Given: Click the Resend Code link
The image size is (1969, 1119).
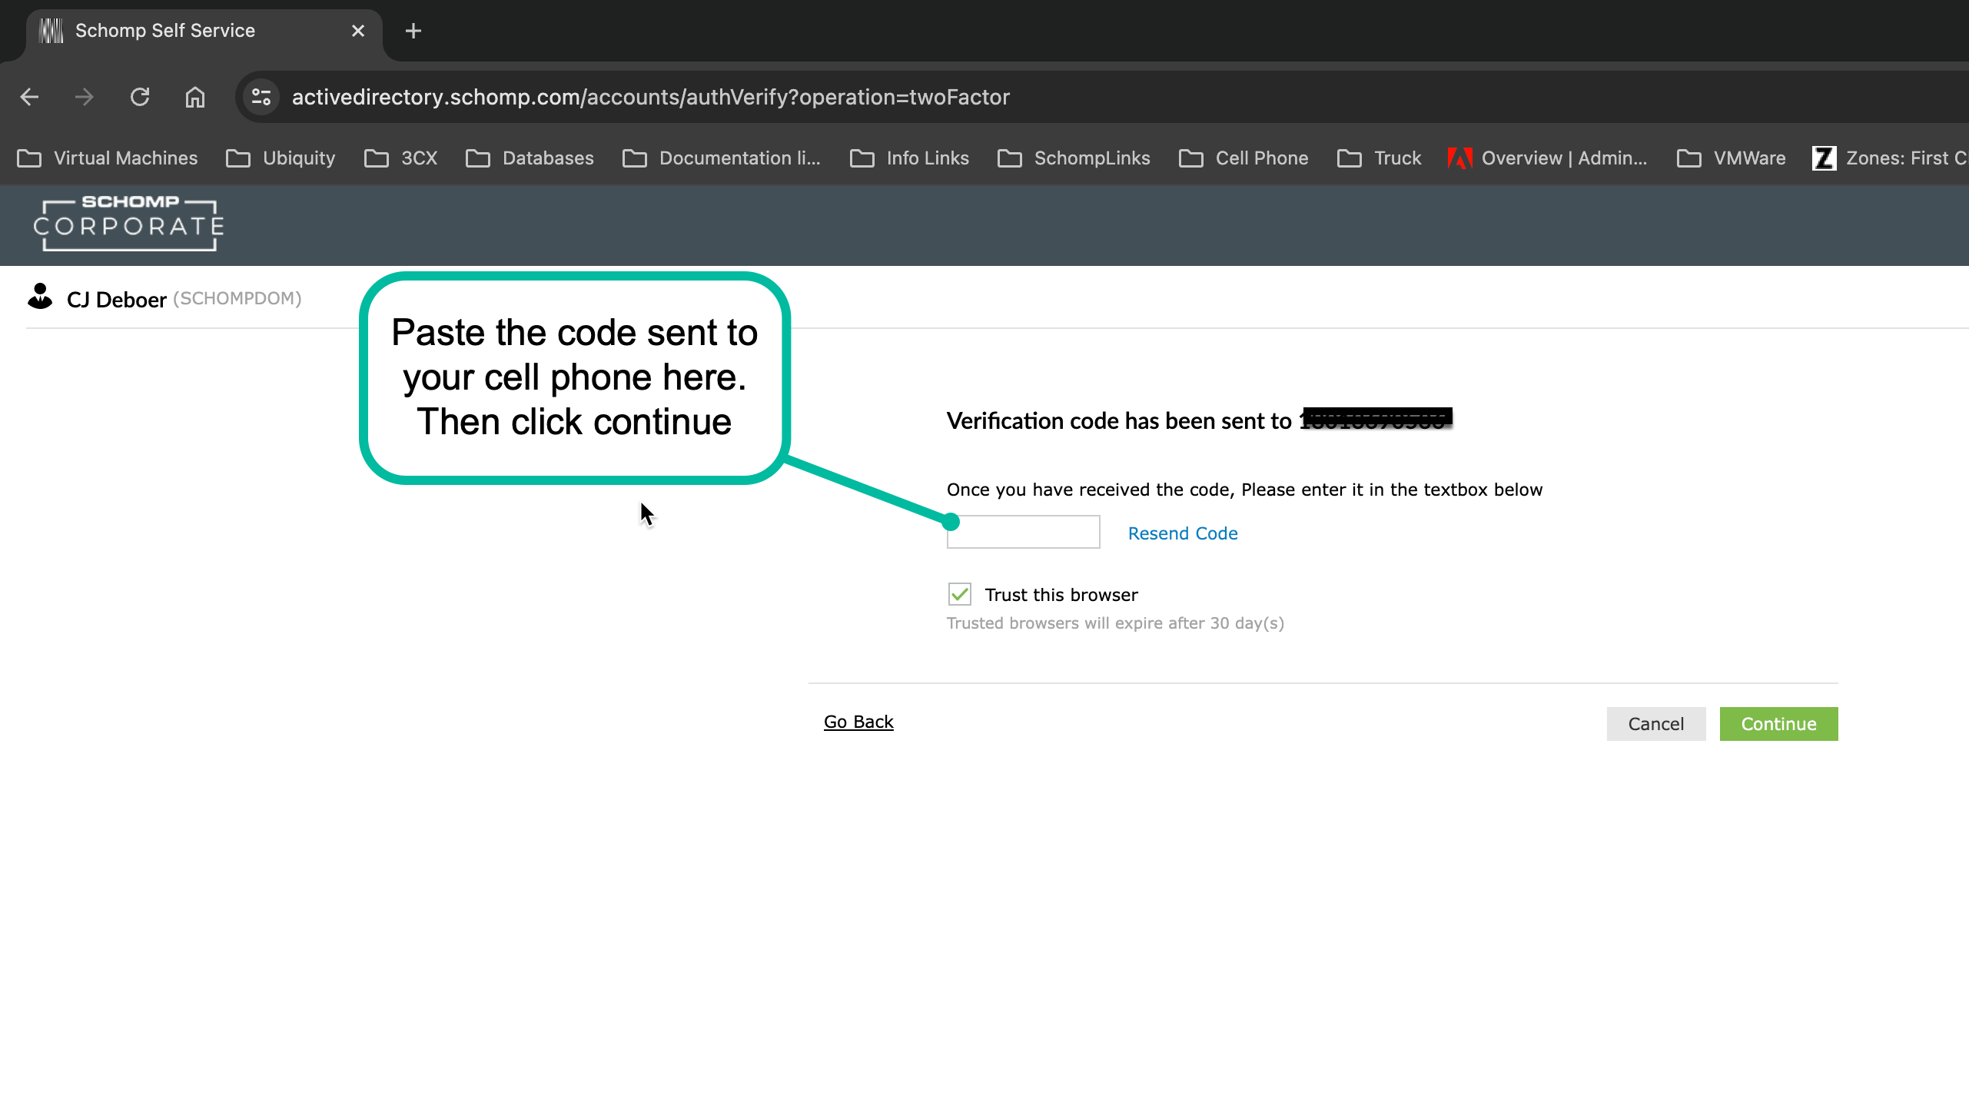Looking at the screenshot, I should coord(1183,533).
